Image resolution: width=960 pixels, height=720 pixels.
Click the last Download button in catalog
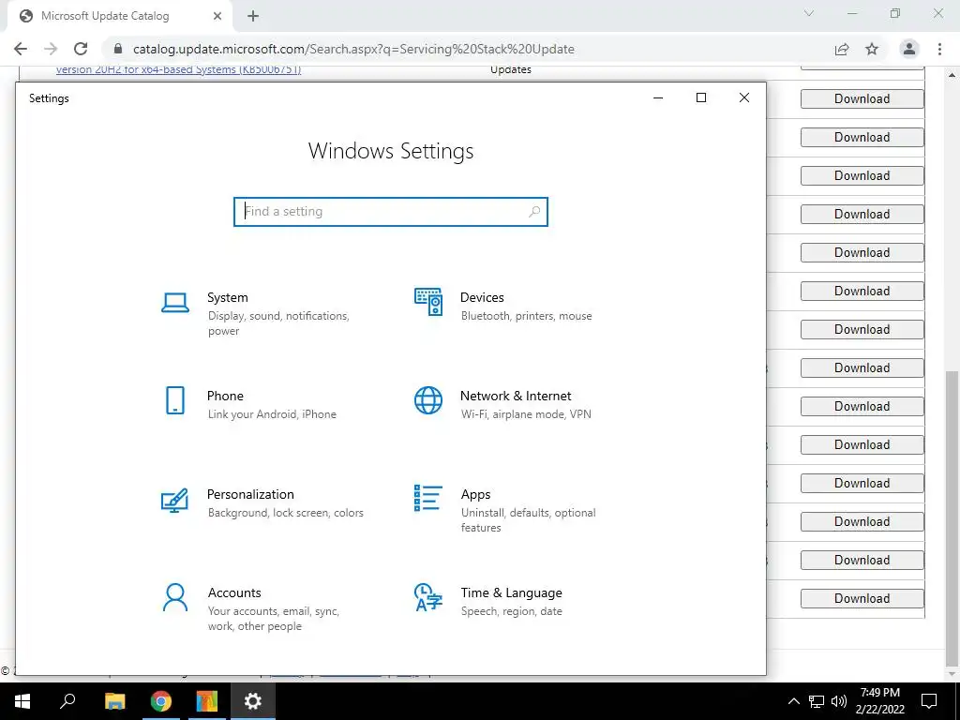tap(862, 599)
